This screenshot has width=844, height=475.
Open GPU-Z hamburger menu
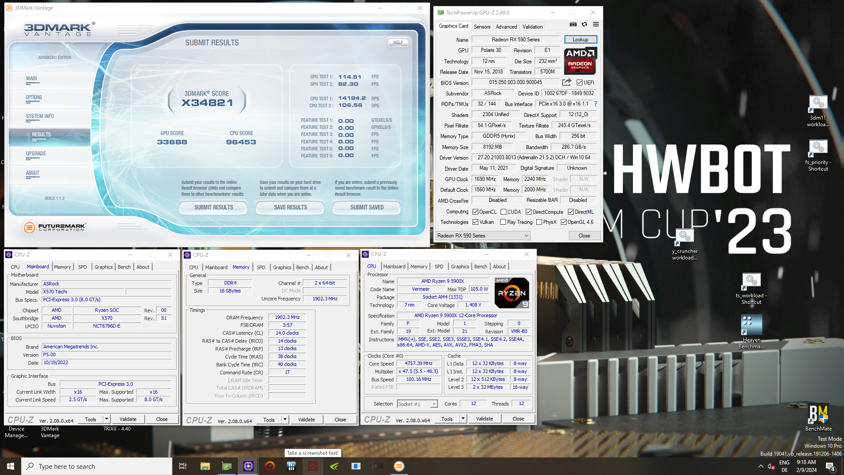tap(596, 25)
